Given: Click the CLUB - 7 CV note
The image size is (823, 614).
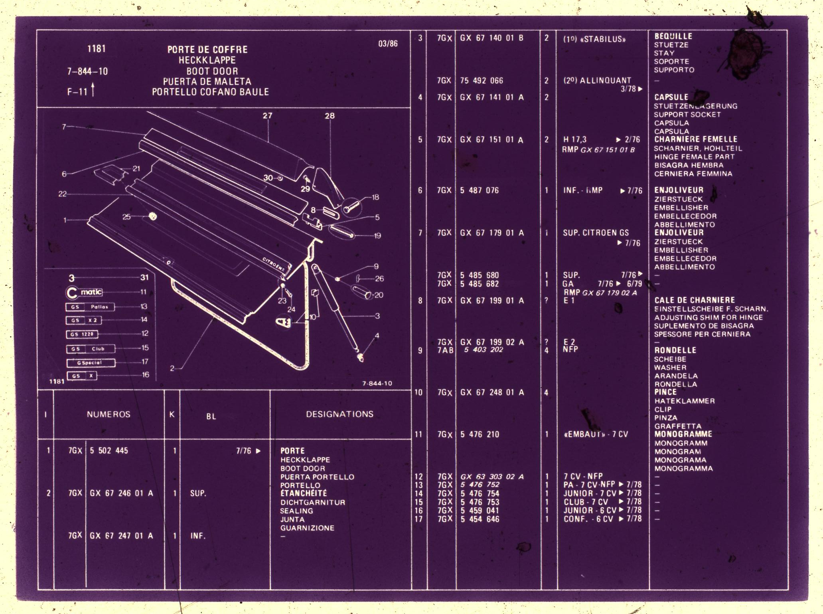Looking at the screenshot, I should [x=586, y=502].
